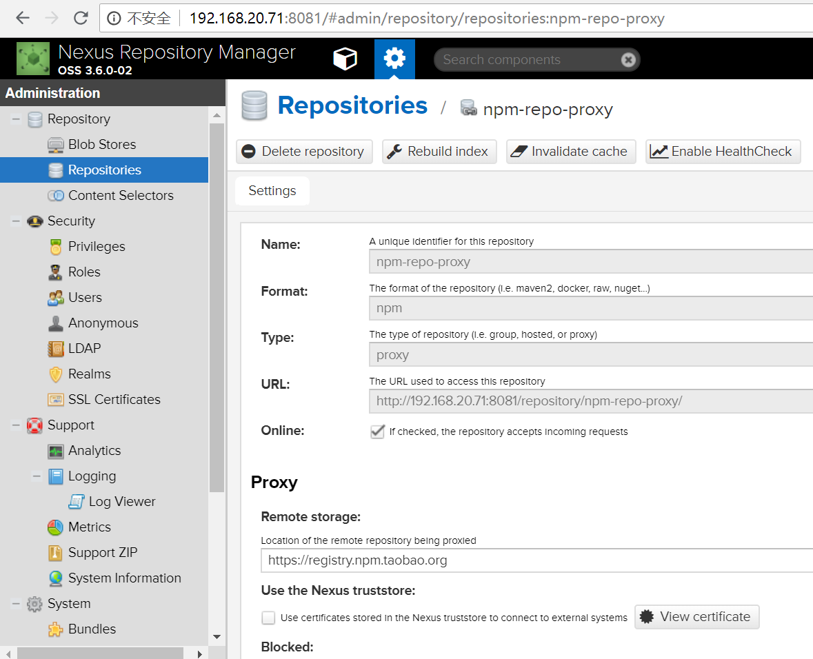The height and width of the screenshot is (659, 813).
Task: Click the Metrics pie chart icon
Action: pos(55,527)
